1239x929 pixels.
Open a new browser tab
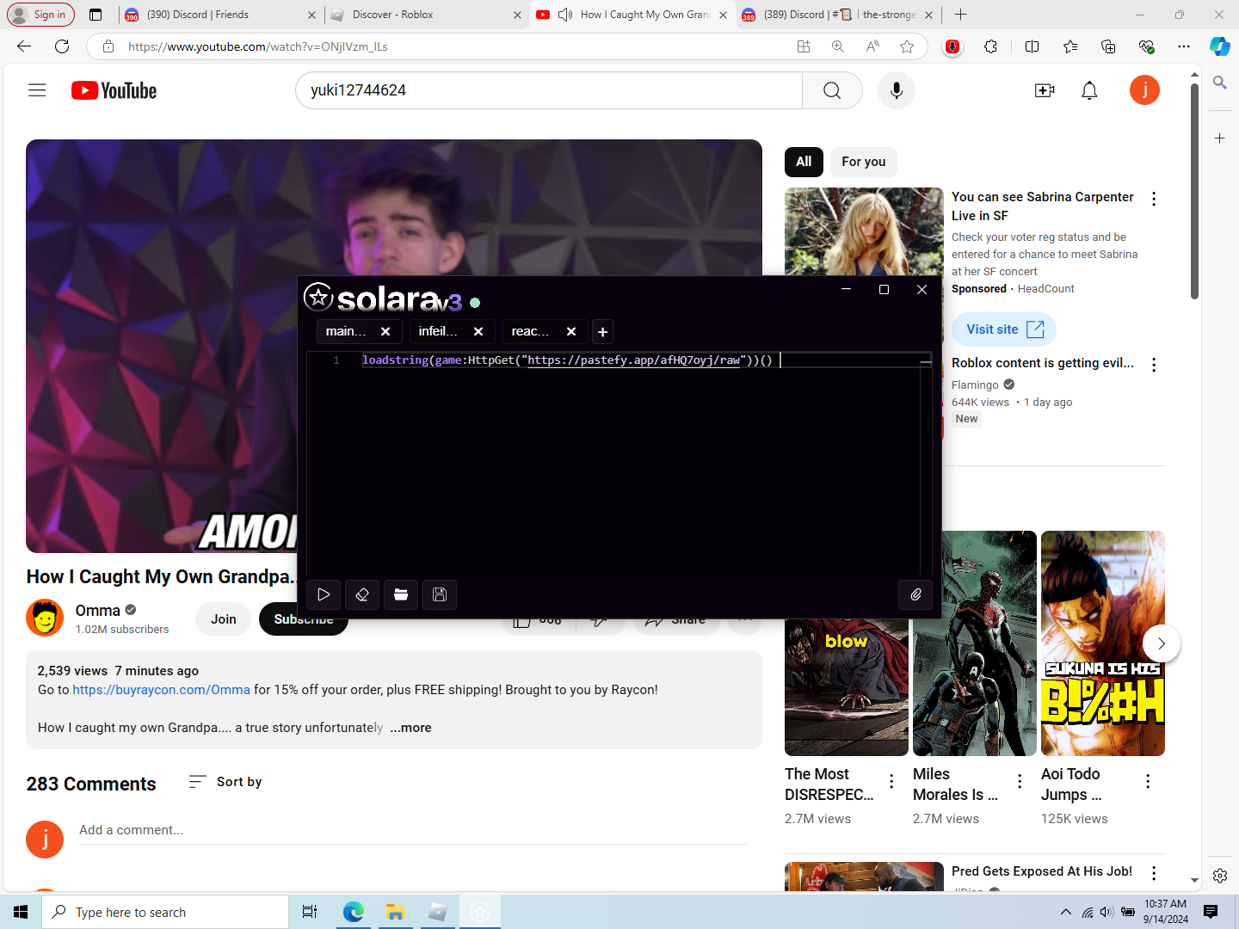pos(961,15)
